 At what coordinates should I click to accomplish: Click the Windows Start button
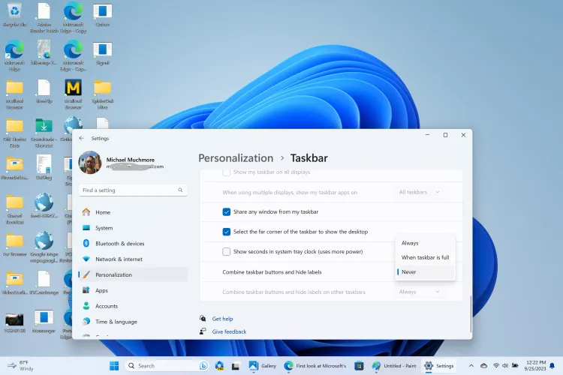tap(114, 366)
